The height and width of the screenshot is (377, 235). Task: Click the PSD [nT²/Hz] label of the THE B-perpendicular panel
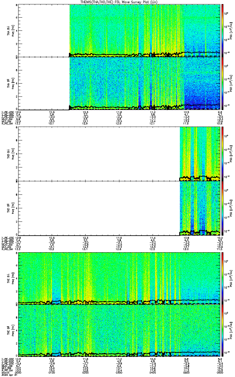pyautogui.click(x=231, y=278)
